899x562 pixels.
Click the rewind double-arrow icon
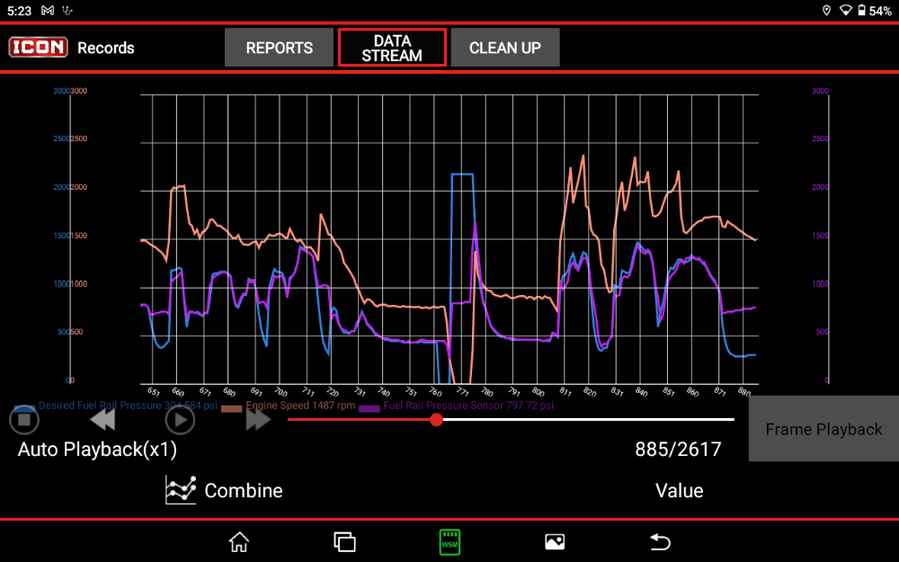[102, 420]
